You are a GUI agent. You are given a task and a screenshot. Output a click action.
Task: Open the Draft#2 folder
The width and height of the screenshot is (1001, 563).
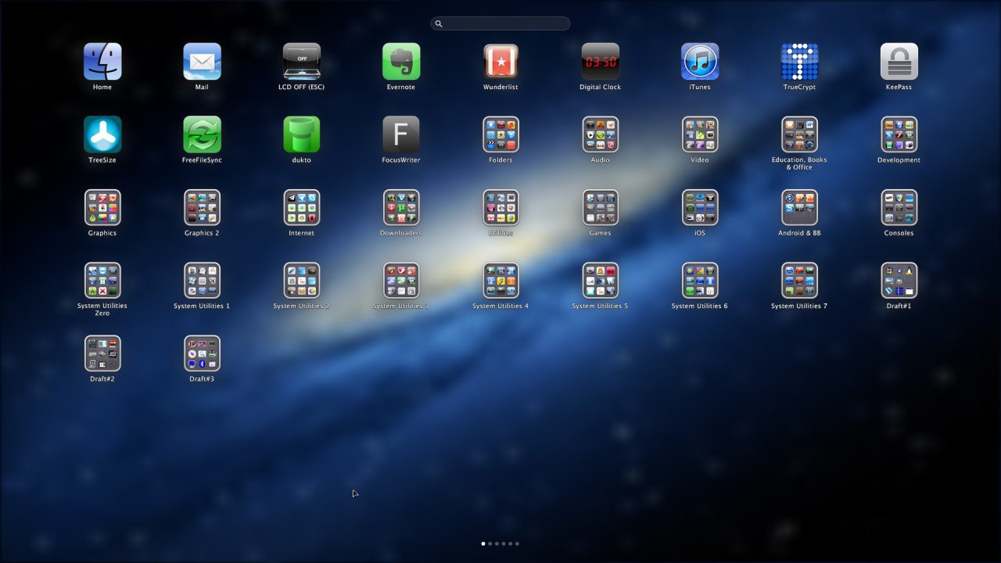point(102,353)
